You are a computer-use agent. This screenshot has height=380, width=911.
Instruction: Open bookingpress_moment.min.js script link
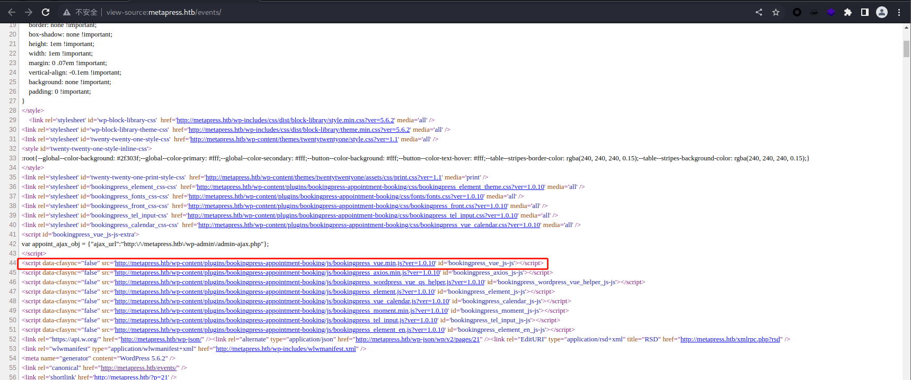281,311
